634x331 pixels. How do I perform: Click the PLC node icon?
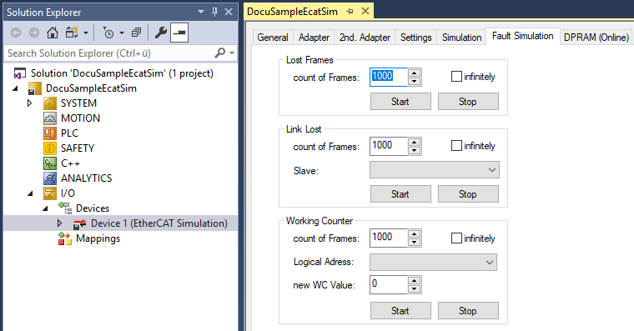point(50,133)
